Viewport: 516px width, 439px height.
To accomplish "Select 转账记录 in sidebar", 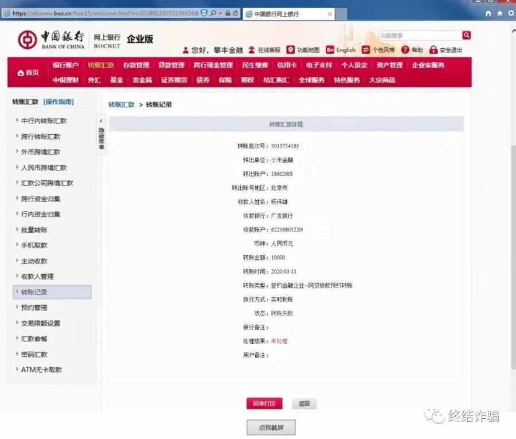I will tap(52, 292).
